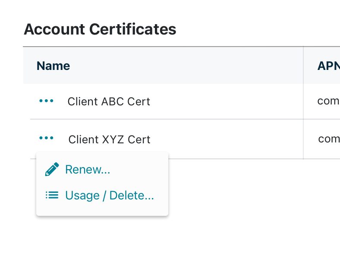Viewport: 340px width, 259px height.
Task: Select the Client XYZ Cert name text
Action: (x=109, y=139)
